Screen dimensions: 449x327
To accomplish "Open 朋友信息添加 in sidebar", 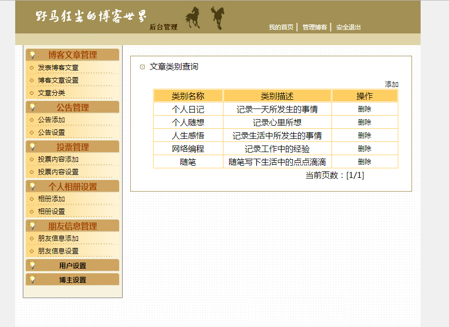I will click(58, 238).
